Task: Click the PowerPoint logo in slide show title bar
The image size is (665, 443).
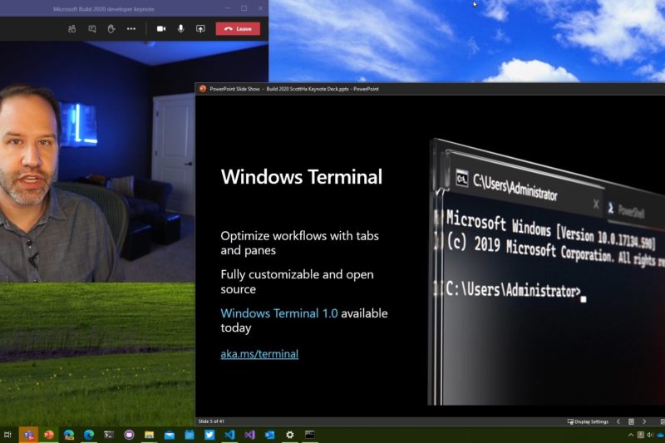Action: click(202, 89)
